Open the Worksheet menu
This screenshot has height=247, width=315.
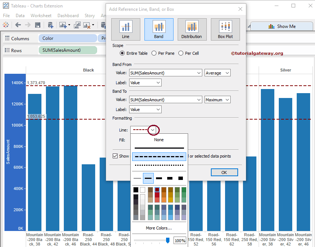coord(41,16)
